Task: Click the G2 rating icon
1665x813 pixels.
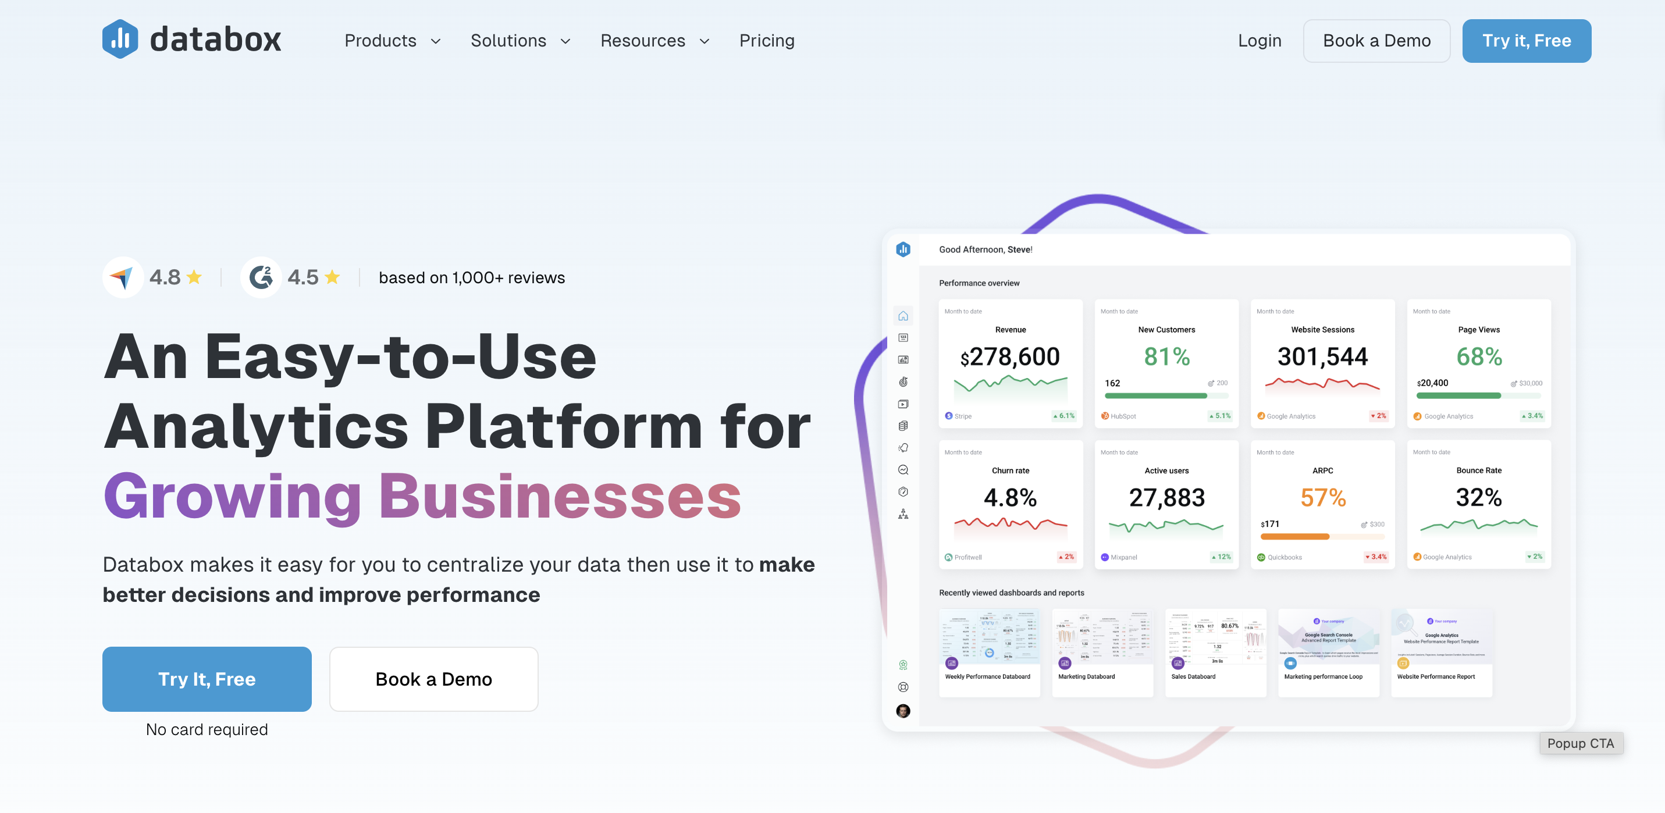Action: [x=261, y=277]
